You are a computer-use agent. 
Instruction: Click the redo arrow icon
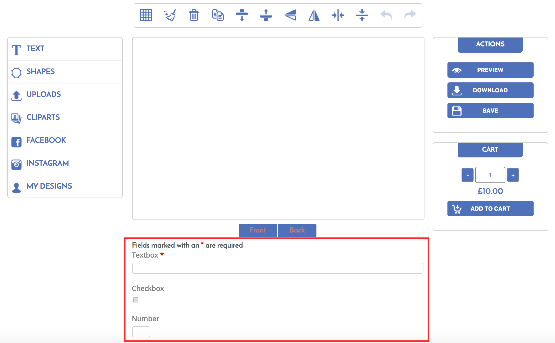pyautogui.click(x=410, y=15)
